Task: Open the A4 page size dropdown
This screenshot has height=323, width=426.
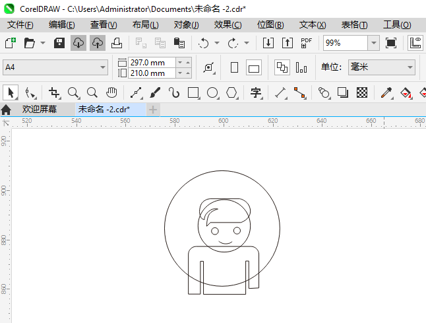Action: point(55,67)
